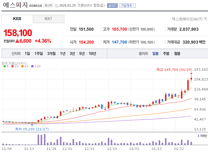Click the current price 158,100
The image size is (208, 152).
[18, 33]
